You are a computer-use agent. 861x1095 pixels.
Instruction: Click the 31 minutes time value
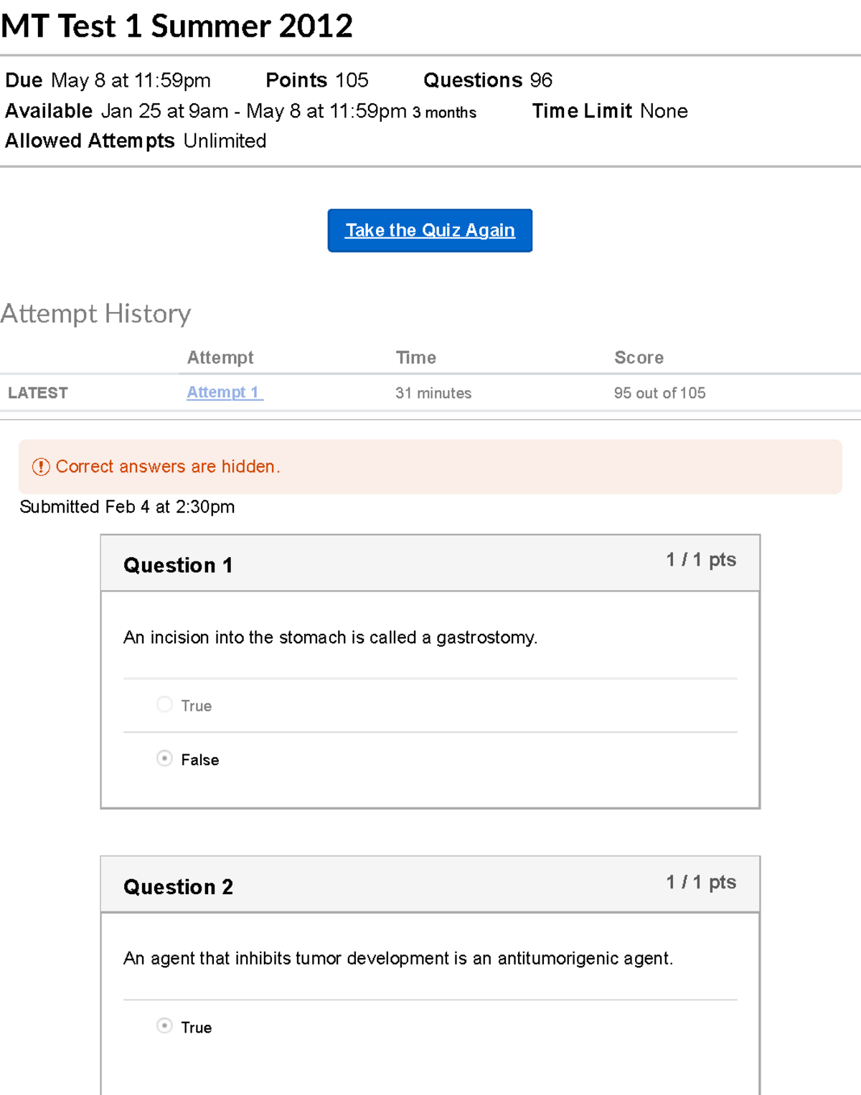433,393
